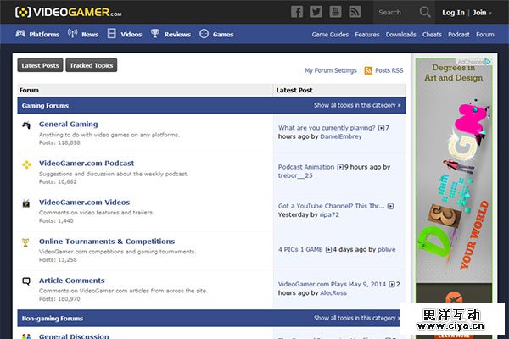This screenshot has height=339, width=509.
Task: Open the Games menu item
Action: pyautogui.click(x=223, y=35)
